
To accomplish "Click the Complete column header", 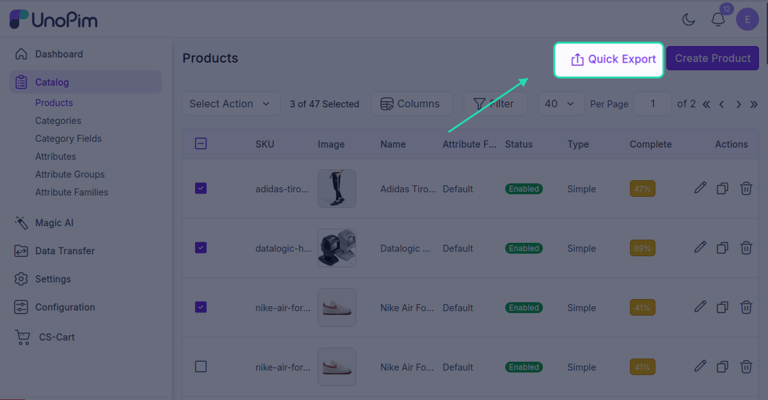I will (x=650, y=144).
